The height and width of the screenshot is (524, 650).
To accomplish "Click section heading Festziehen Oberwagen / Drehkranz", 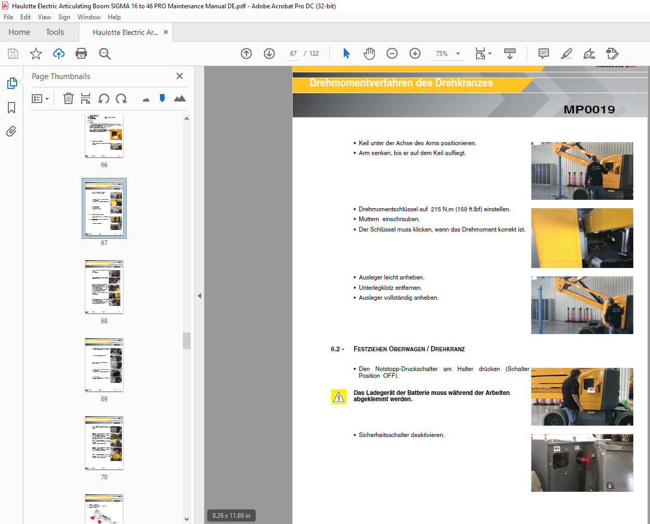I will [x=409, y=349].
